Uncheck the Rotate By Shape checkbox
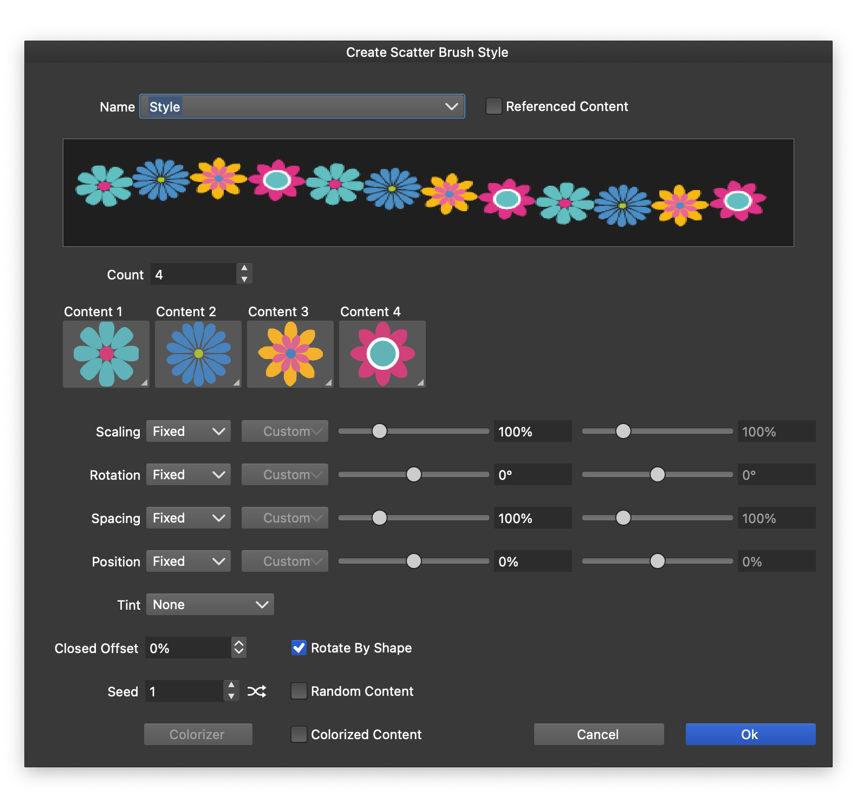This screenshot has height=796, width=857. coord(299,648)
